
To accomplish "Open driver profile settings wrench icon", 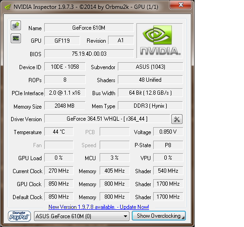I will [177, 119].
